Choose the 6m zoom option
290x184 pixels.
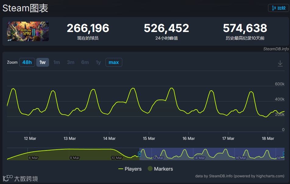tap(85, 62)
